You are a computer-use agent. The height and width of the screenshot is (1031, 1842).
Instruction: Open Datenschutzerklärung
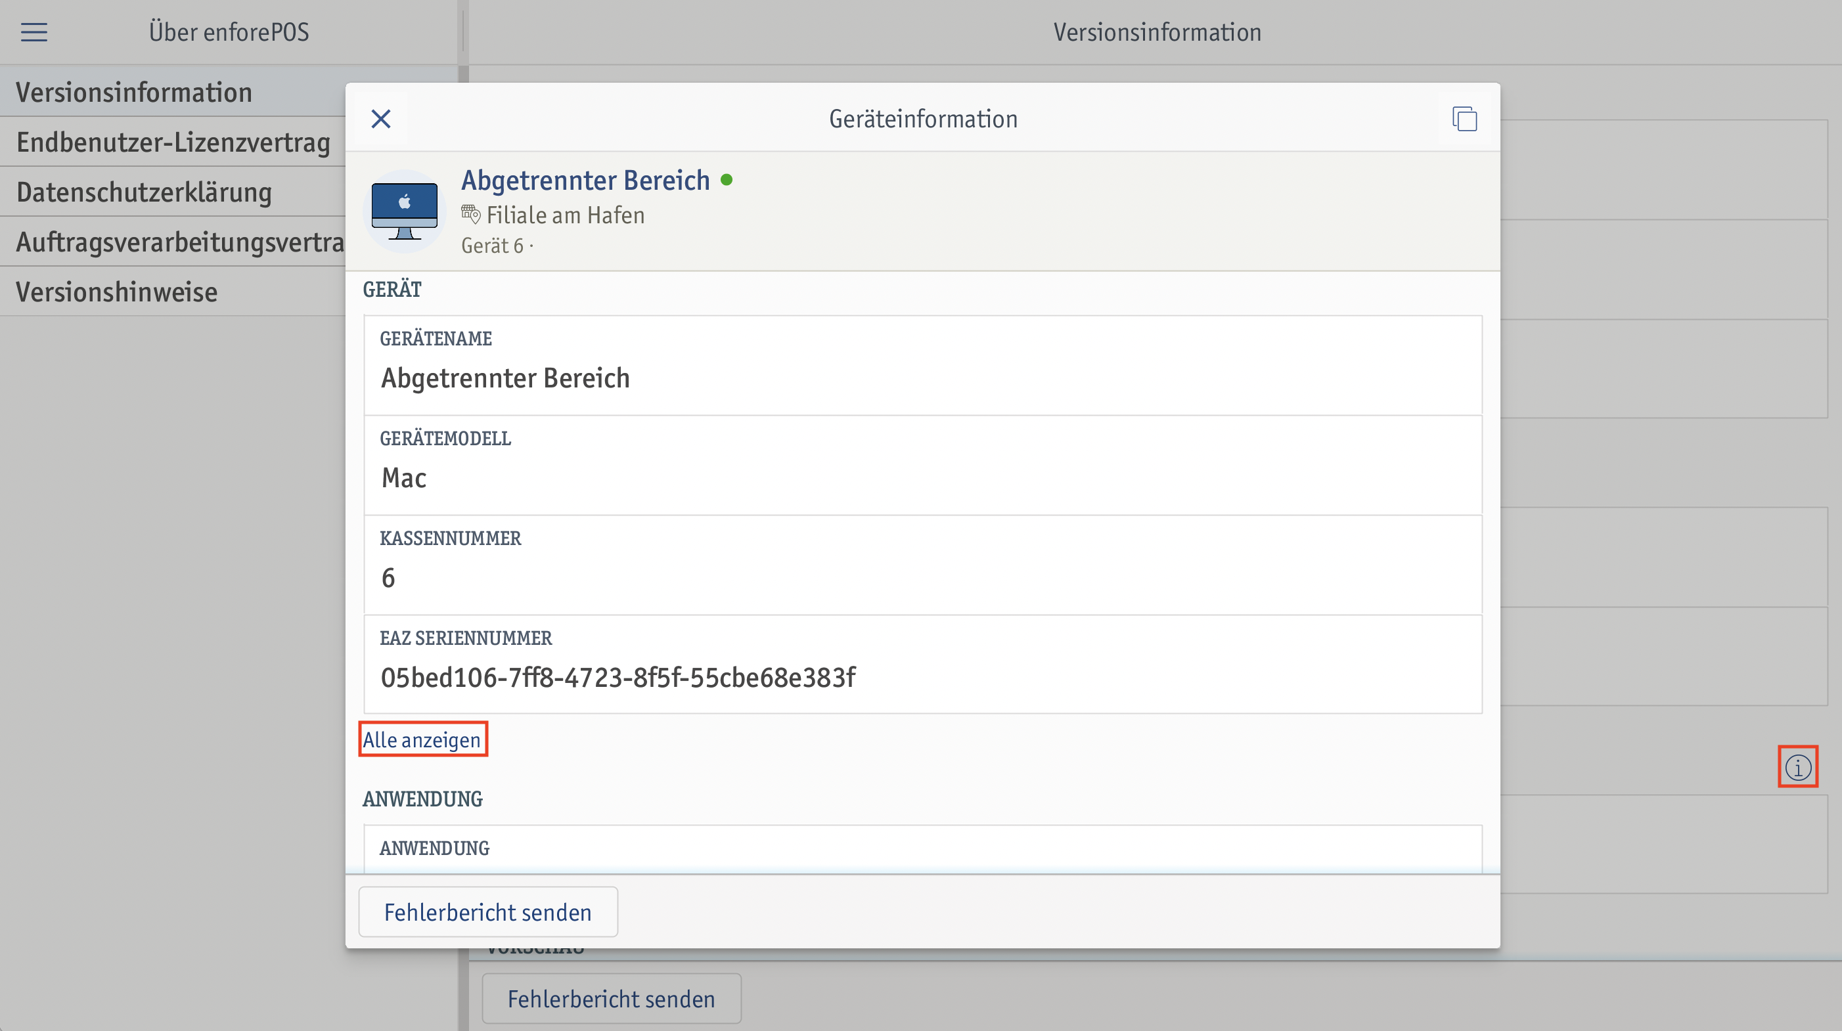173,192
